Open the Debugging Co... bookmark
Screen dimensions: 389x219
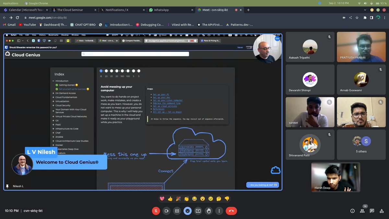tap(150, 25)
